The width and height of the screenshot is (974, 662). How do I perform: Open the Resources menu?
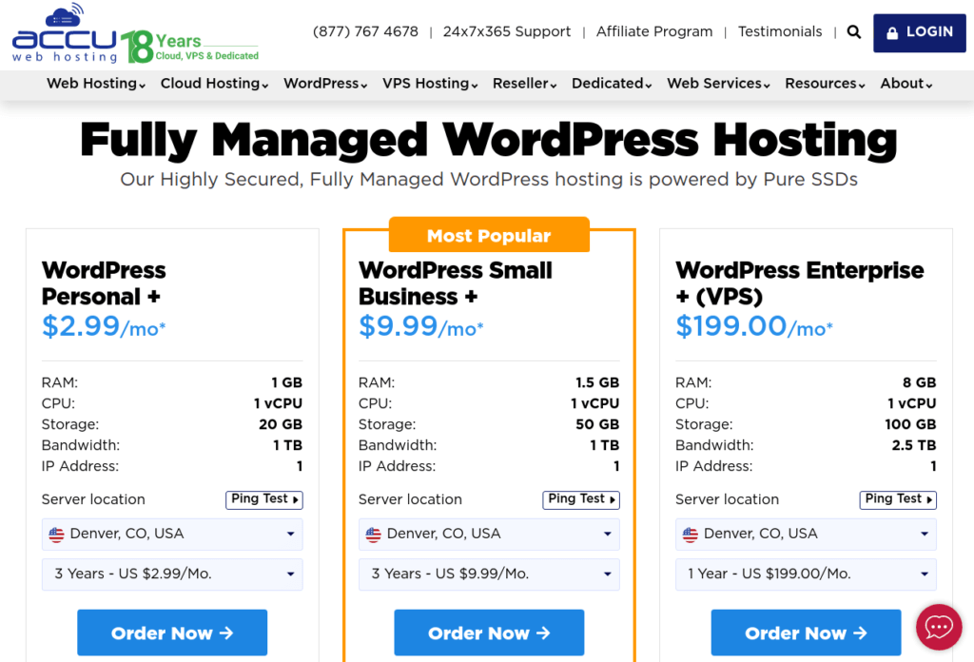click(x=825, y=84)
